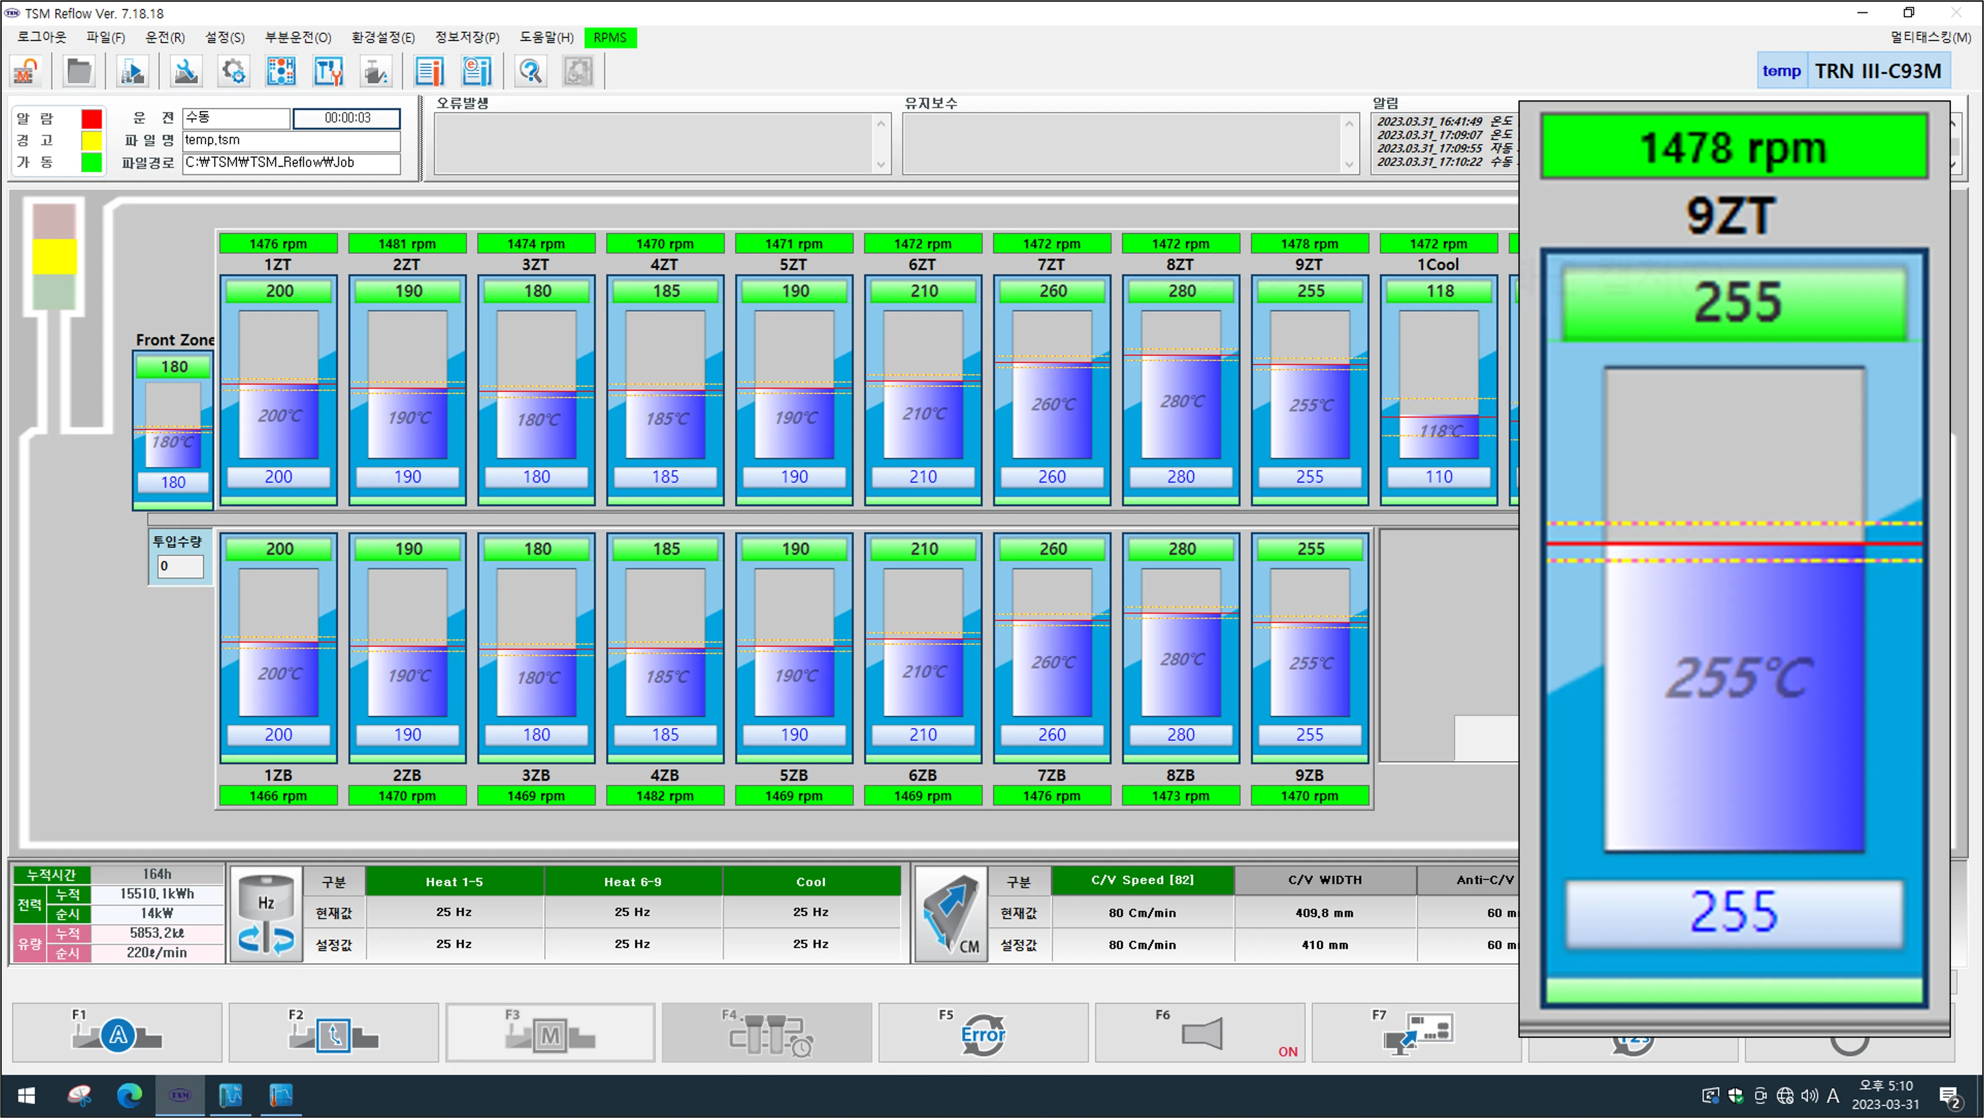Click the CM conveyor icon
Screen dimensions: 1984x1118
click(951, 914)
